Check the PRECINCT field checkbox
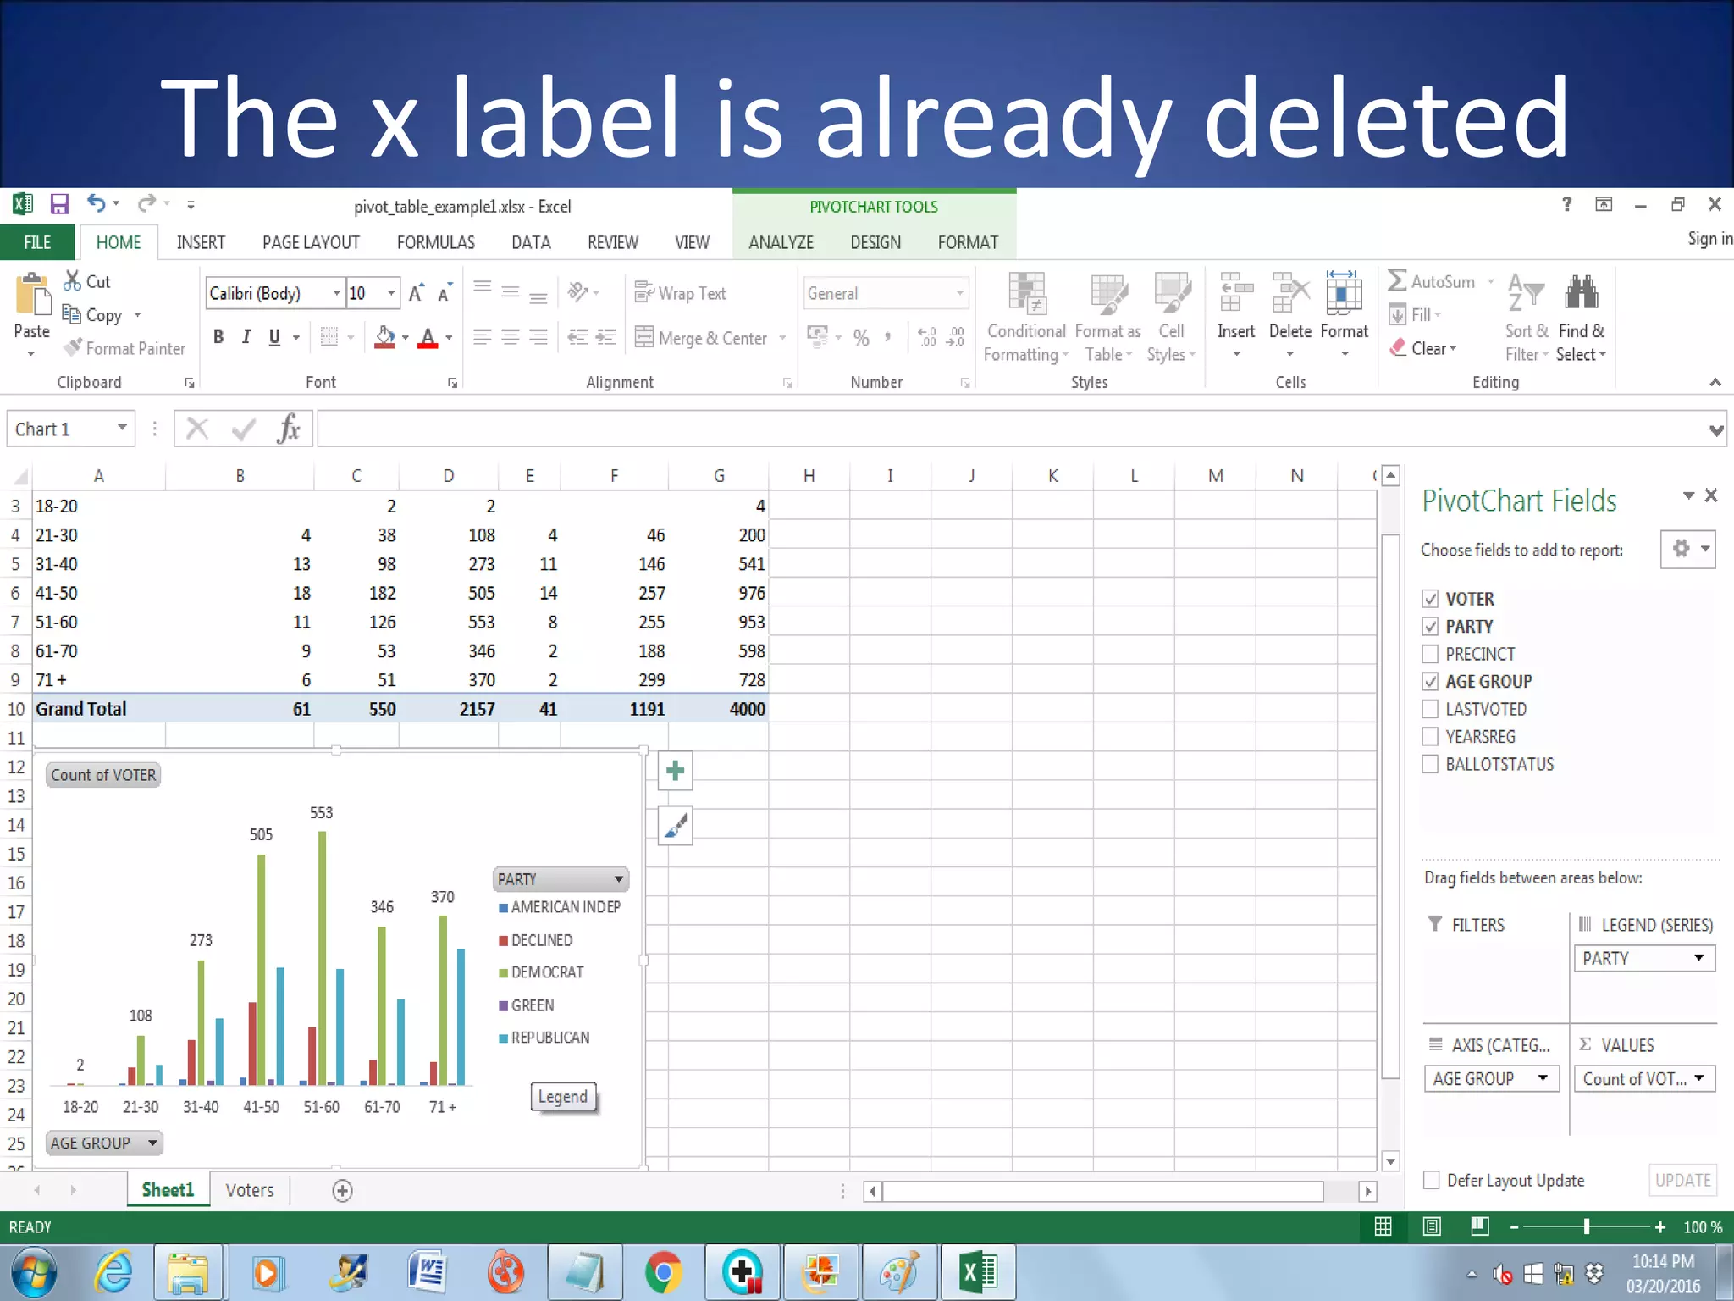1734x1301 pixels. [1431, 654]
